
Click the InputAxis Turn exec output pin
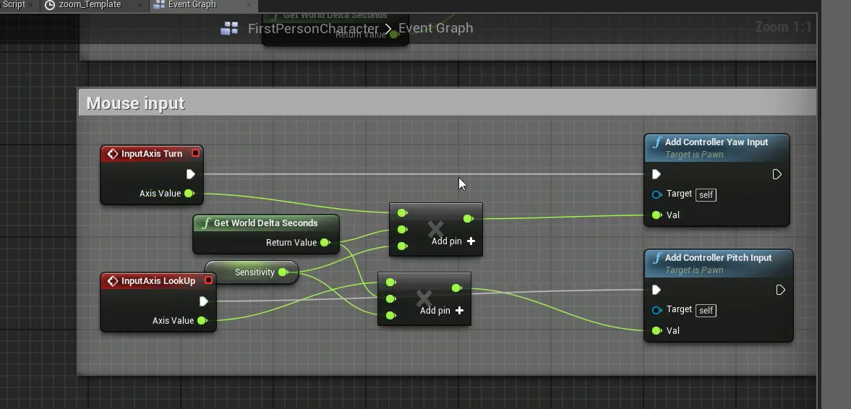pyautogui.click(x=190, y=174)
